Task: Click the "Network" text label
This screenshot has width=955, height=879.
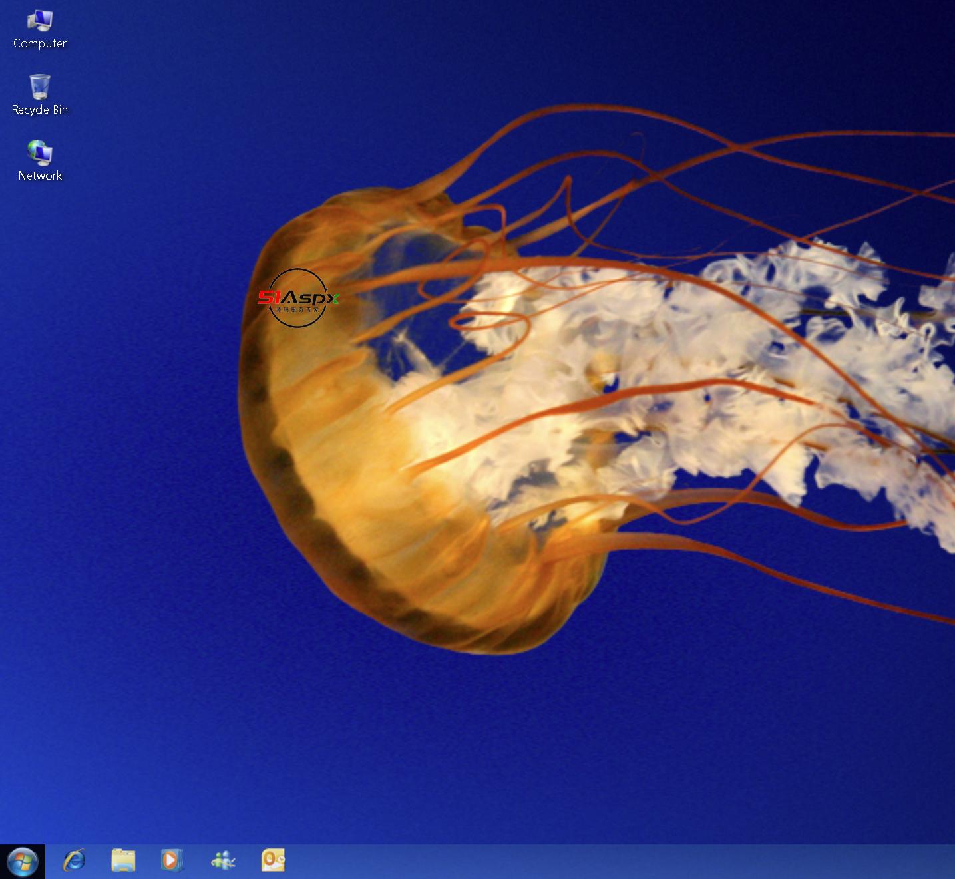Action: [40, 176]
